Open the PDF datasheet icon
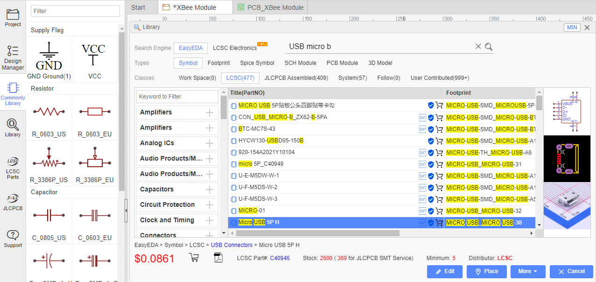 click(218, 257)
